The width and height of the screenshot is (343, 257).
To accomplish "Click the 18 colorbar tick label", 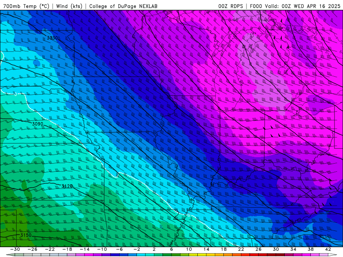I will coord(223,249).
